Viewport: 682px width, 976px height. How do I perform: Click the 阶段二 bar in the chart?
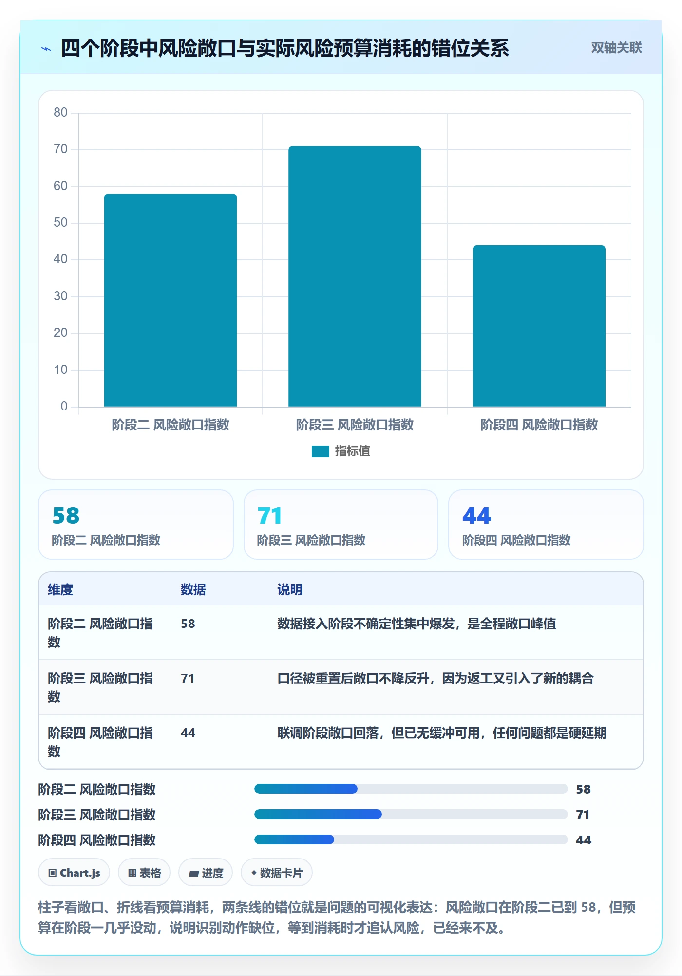tap(170, 300)
